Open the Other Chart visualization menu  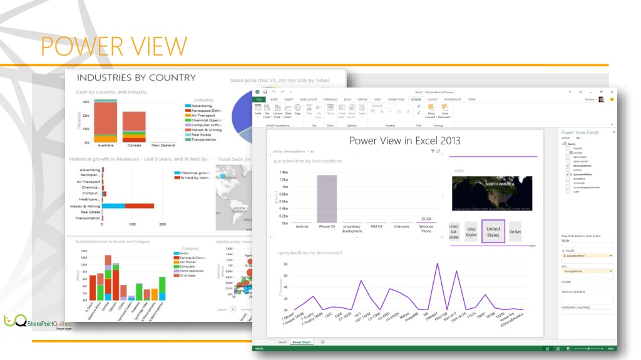click(288, 111)
